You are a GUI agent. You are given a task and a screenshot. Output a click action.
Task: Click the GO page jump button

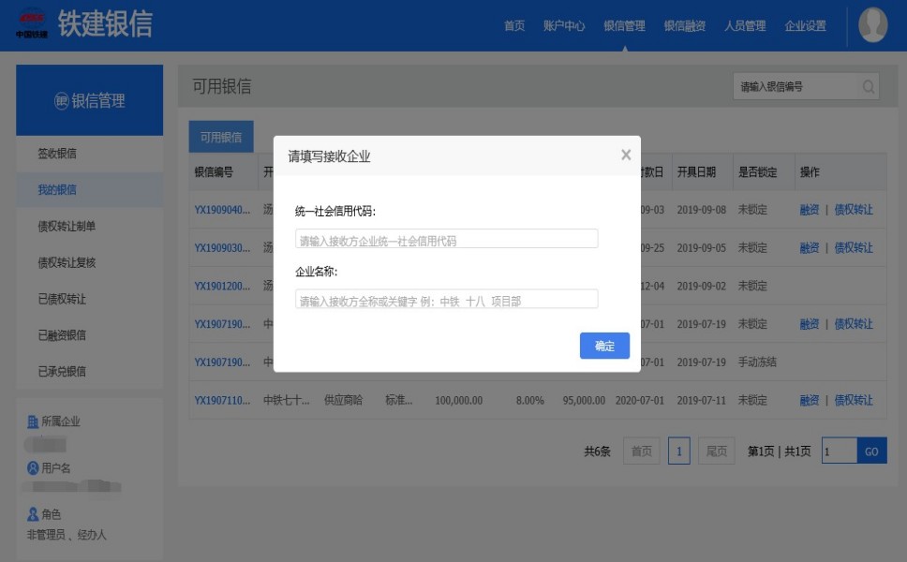click(870, 451)
